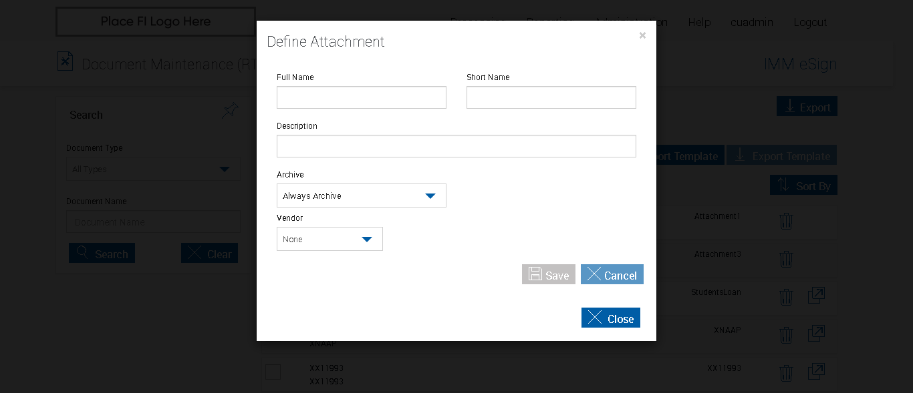Click the trash icon for XNAAP
Screen dimensions: 913x393
pyautogui.click(x=786, y=335)
